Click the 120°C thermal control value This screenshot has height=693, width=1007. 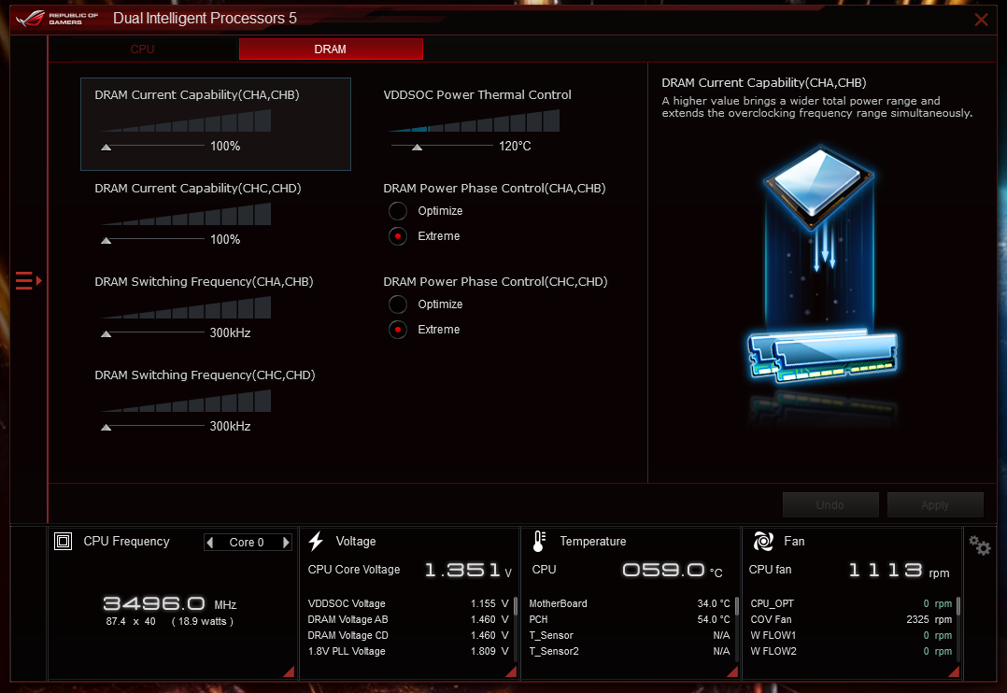[515, 146]
